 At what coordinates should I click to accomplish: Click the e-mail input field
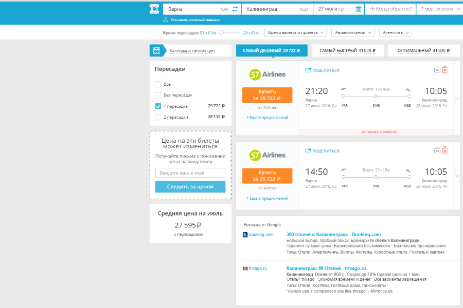[190, 173]
